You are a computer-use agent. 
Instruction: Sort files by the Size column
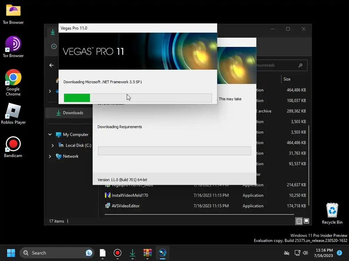click(287, 79)
